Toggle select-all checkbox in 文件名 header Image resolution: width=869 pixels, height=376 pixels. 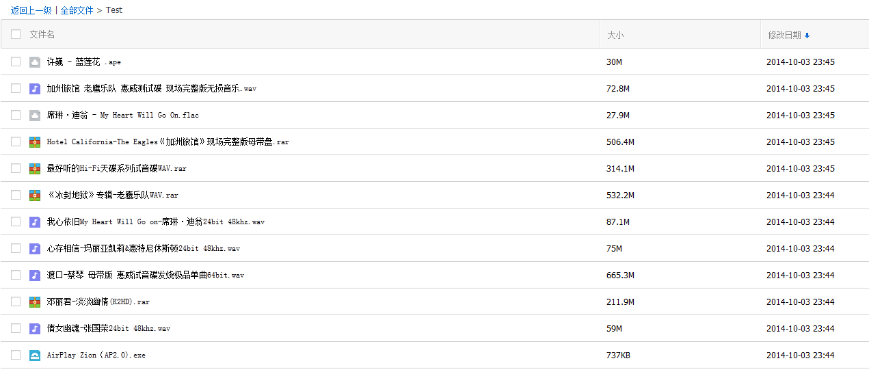coord(16,34)
